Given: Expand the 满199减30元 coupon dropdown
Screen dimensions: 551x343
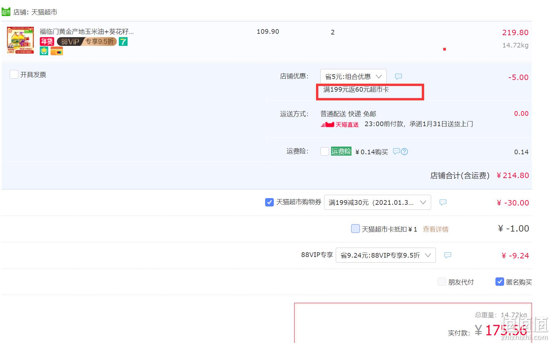Looking at the screenshot, I should click(x=378, y=202).
